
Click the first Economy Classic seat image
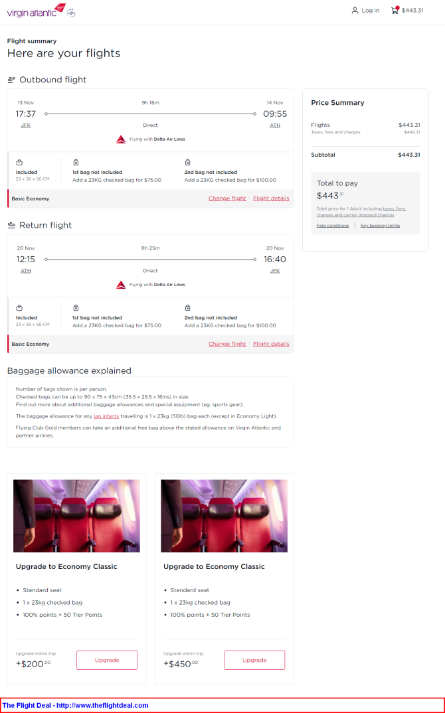pyautogui.click(x=76, y=516)
